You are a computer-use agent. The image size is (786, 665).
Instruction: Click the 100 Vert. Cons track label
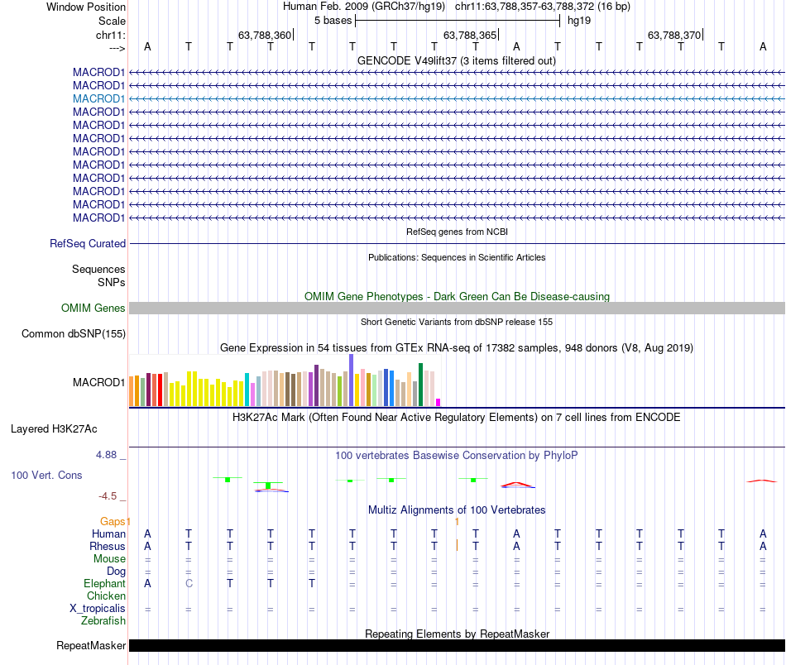click(46, 475)
